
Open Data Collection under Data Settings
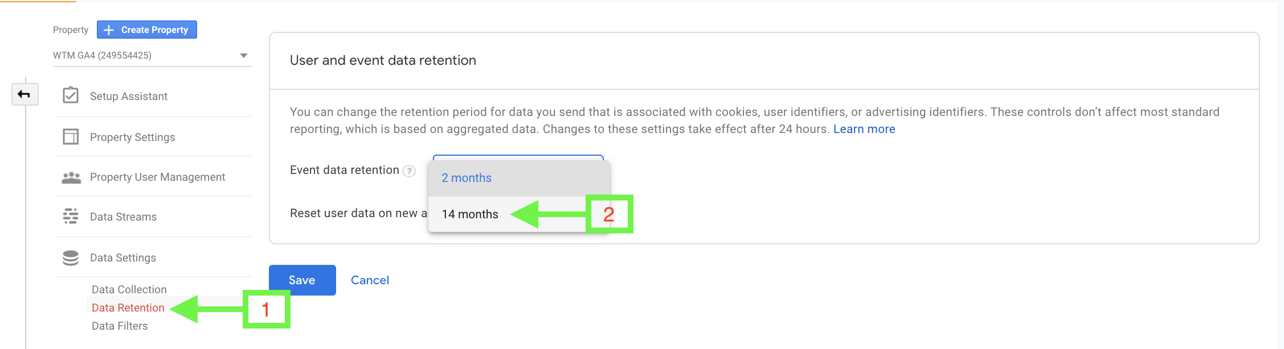tap(129, 289)
